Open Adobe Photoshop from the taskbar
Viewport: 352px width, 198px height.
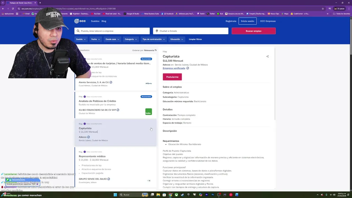pos(213,195)
